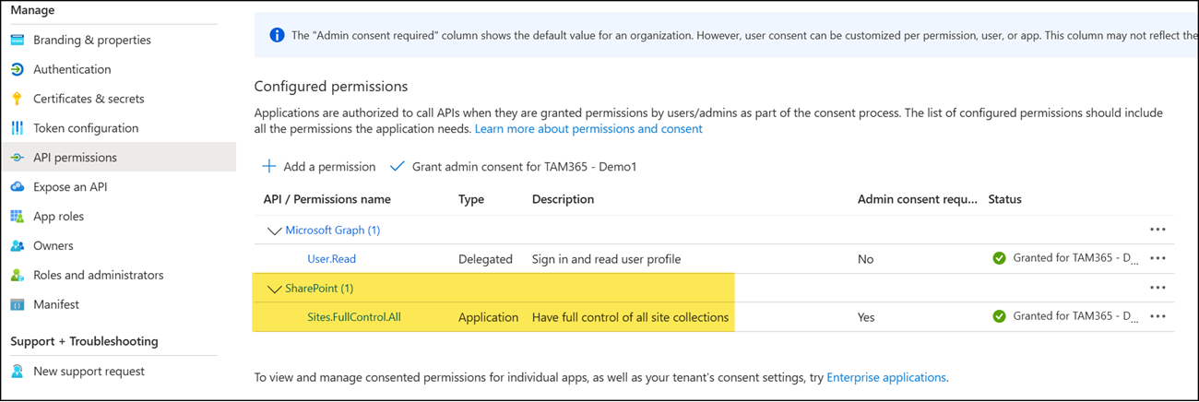This screenshot has width=1199, height=402.
Task: Click green granted status icon for Sites.FullControl.All
Action: (999, 316)
